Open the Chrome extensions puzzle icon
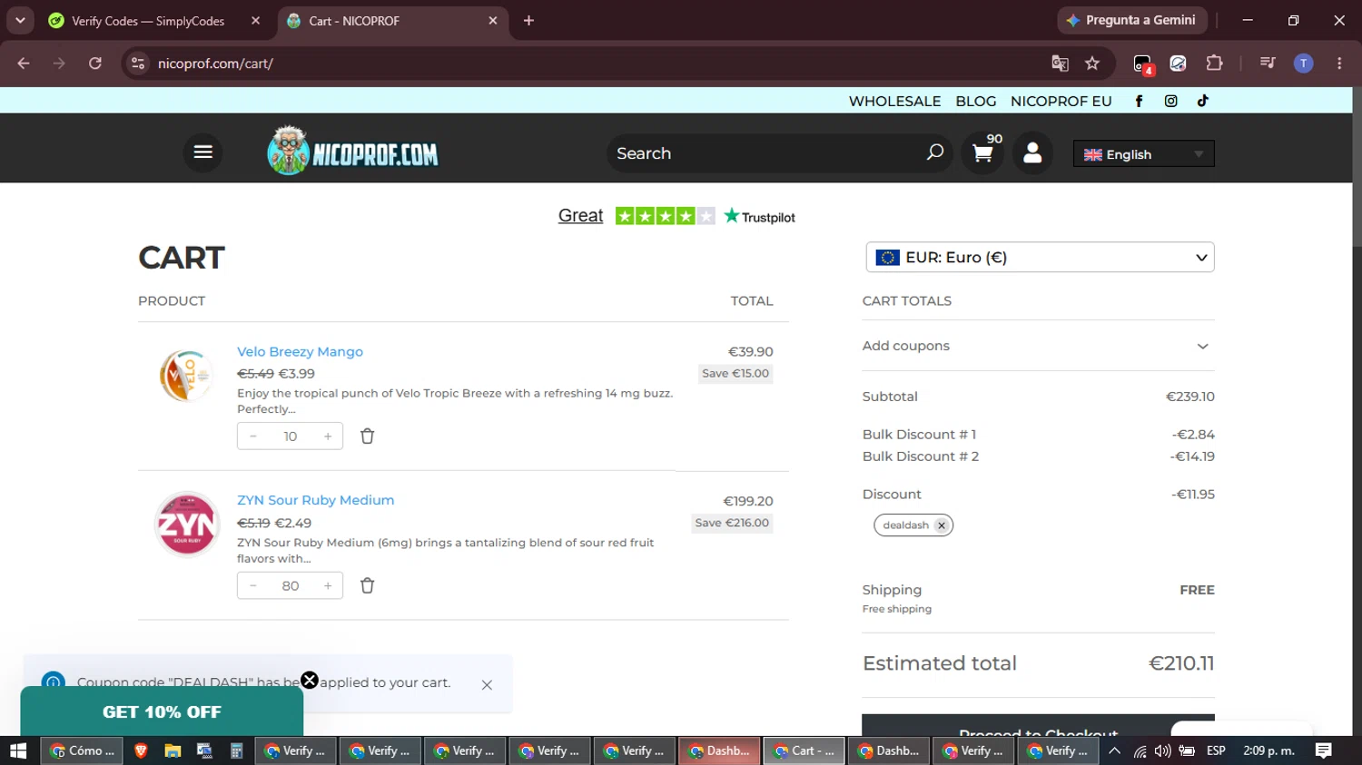 pos(1214,64)
